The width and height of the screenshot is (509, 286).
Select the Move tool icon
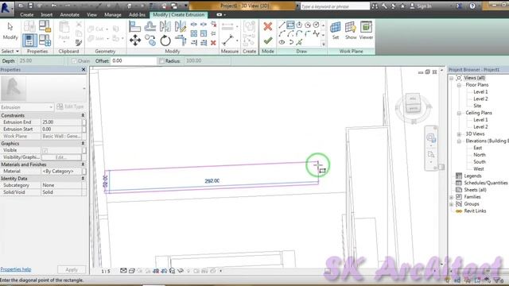pos(135,41)
